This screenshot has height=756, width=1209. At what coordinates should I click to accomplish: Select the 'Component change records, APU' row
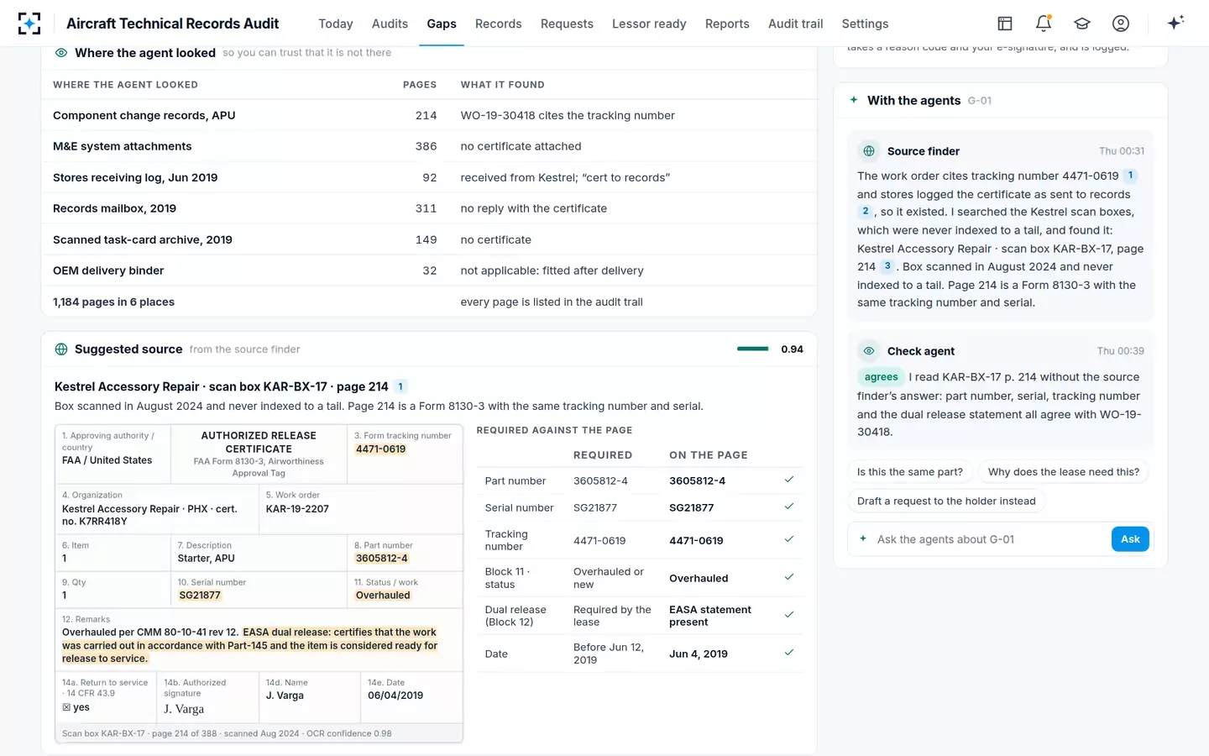click(x=429, y=115)
